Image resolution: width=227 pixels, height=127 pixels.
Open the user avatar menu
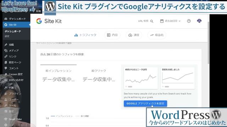[x=199, y=21]
